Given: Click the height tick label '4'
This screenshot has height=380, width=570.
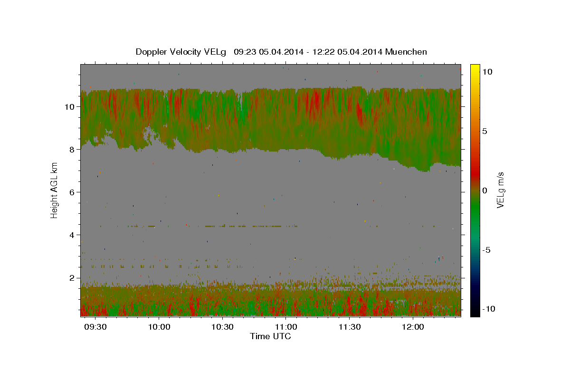Looking at the screenshot, I should (x=73, y=235).
